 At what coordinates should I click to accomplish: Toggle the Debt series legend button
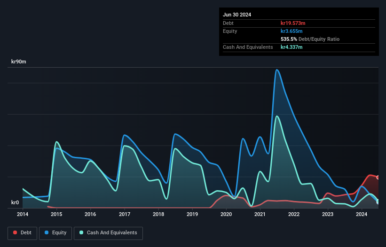click(x=23, y=233)
